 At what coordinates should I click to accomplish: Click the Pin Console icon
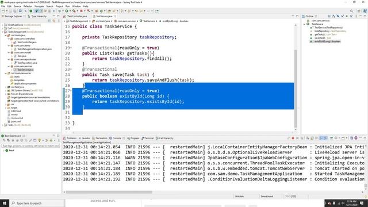coord(331,138)
